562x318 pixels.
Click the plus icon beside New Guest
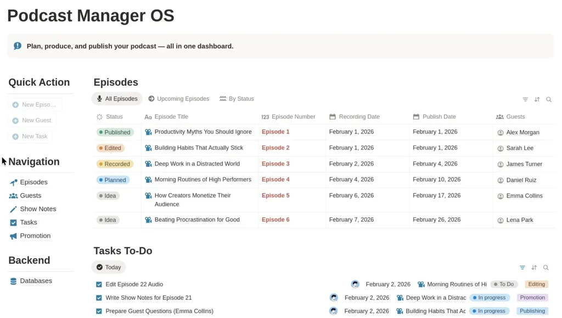coord(15,120)
